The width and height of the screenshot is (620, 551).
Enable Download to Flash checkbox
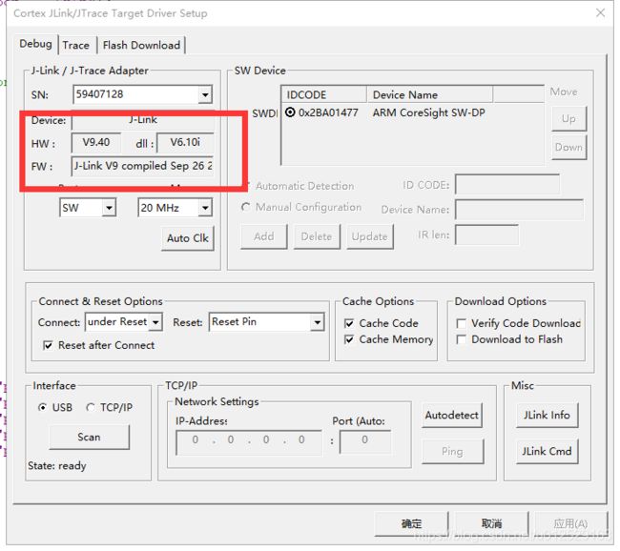[x=461, y=339]
